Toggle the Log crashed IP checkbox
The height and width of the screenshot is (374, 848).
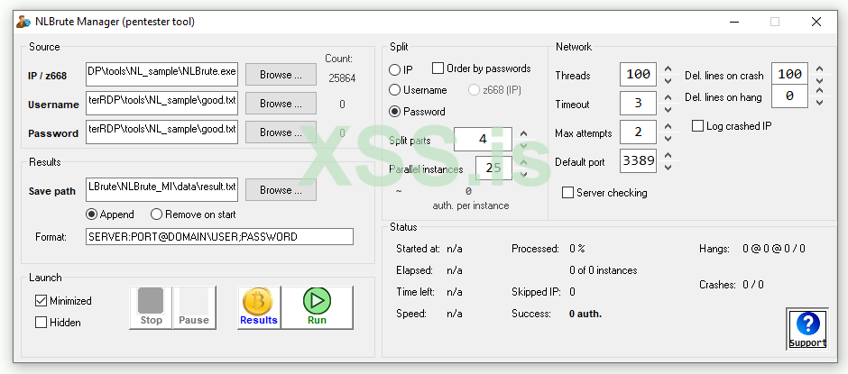697,126
